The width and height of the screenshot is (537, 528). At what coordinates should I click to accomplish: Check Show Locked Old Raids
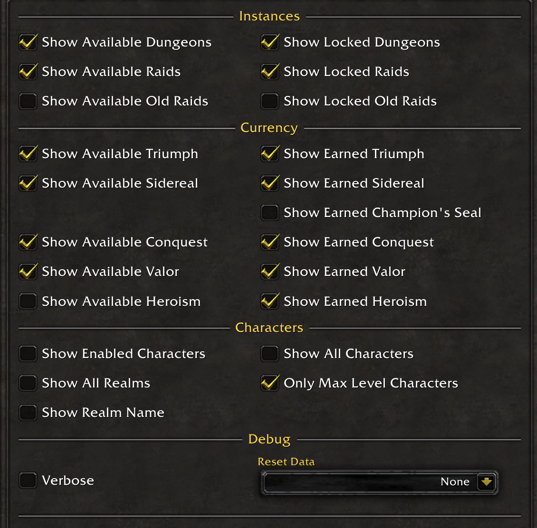click(x=270, y=101)
